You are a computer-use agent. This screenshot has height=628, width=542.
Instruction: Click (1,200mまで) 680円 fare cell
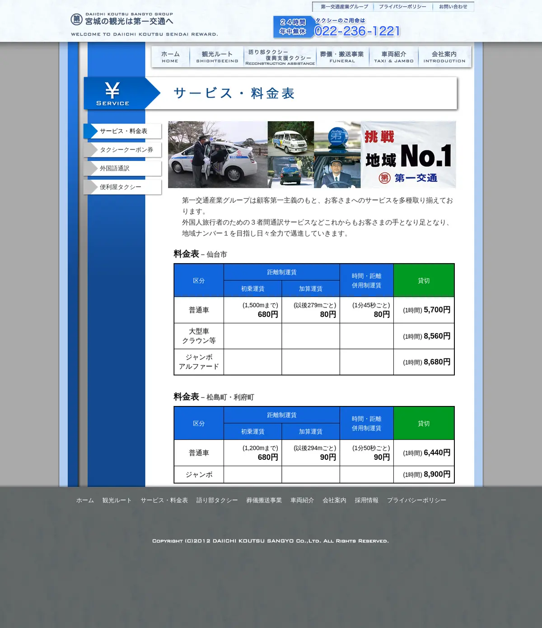tap(252, 453)
